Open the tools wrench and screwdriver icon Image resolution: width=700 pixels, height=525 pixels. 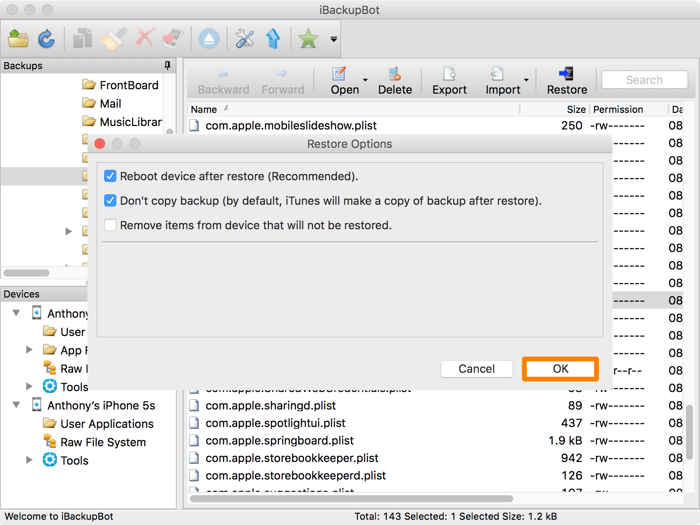point(245,39)
